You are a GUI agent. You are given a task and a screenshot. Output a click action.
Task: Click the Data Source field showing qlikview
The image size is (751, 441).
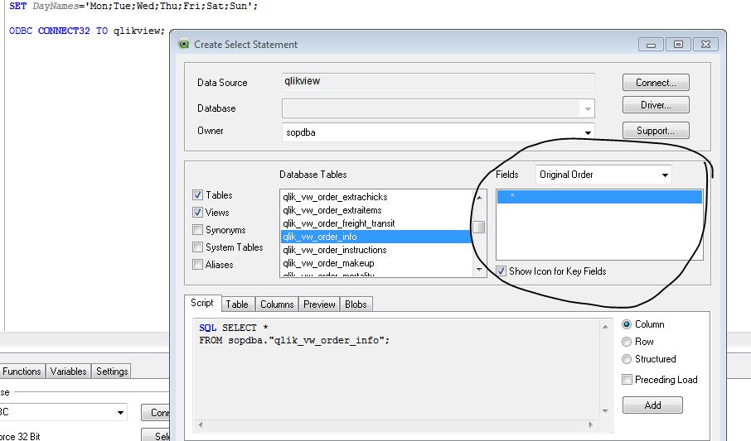click(438, 82)
